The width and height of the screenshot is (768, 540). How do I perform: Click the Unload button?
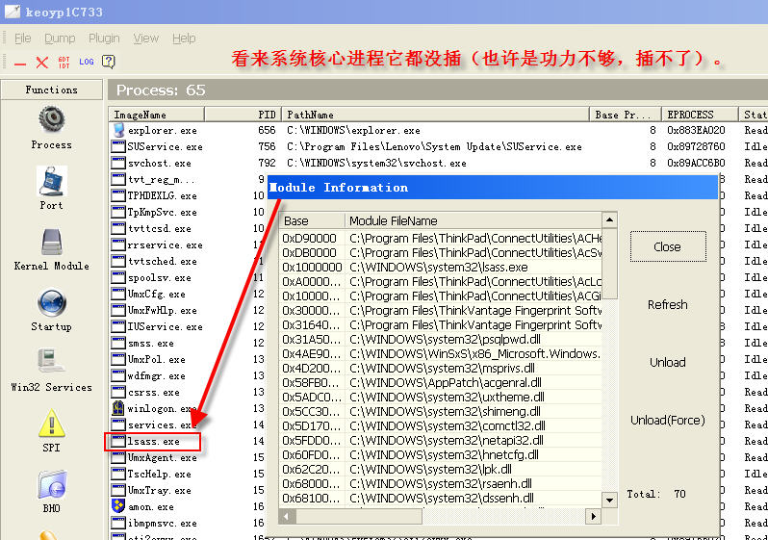coord(668,362)
